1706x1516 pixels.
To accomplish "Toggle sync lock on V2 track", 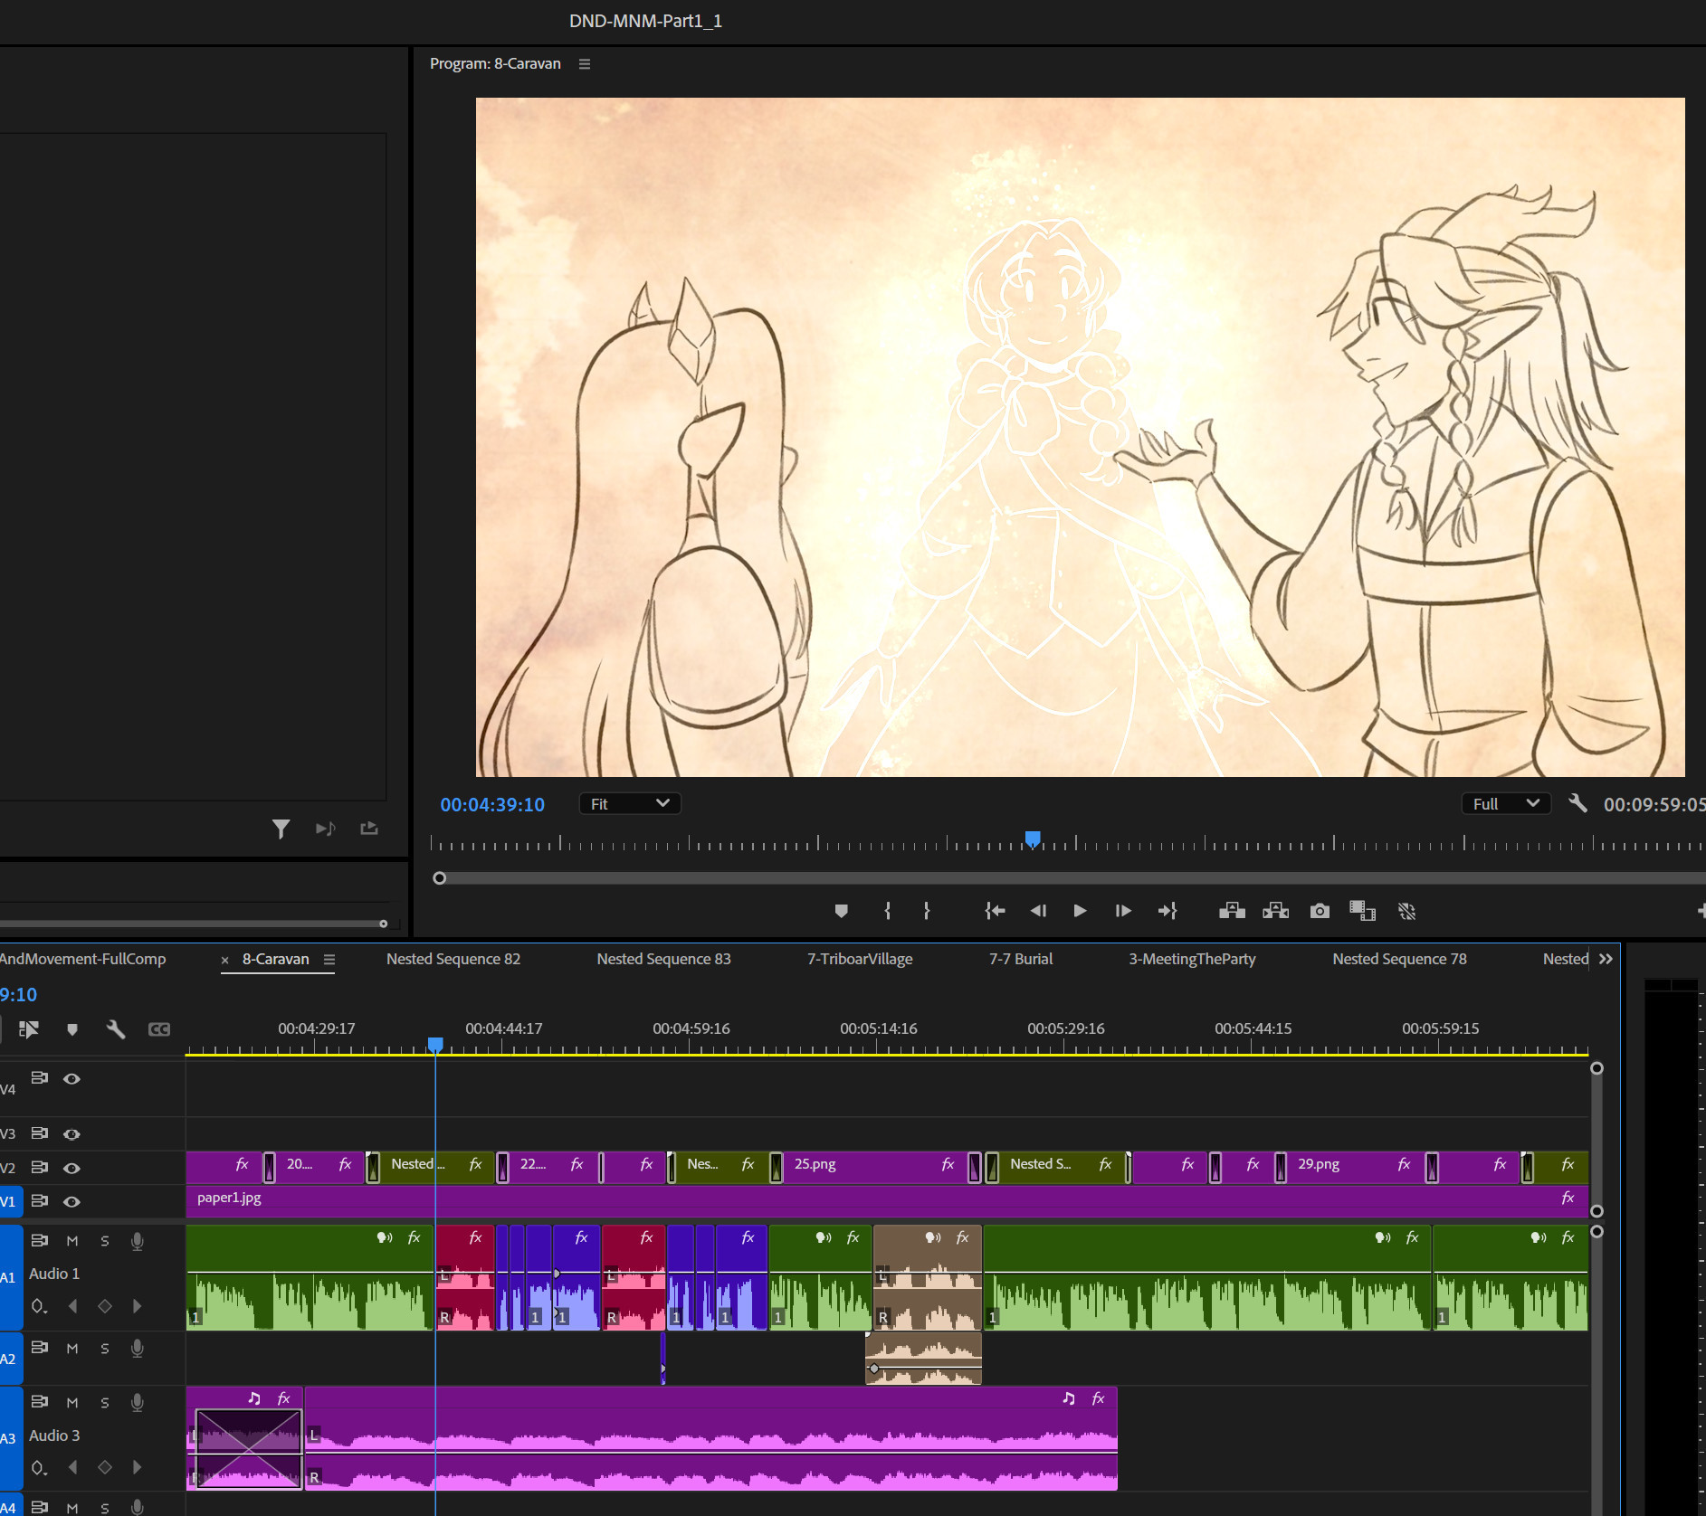I will pyautogui.click(x=40, y=1167).
